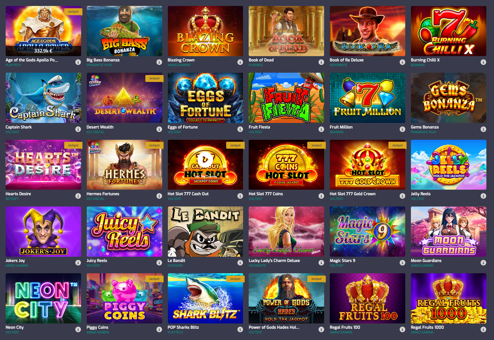Screen dimensions: 494x340
Task: Click the info icon next to Big Bass Bonanza
Action: pyautogui.click(x=159, y=62)
